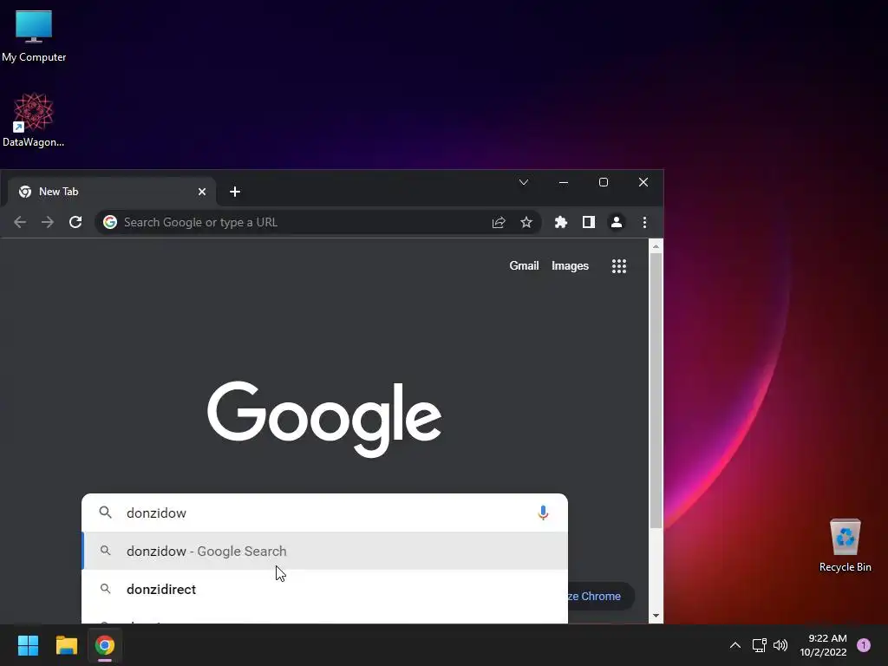Open Chrome three-dot menu
The height and width of the screenshot is (666, 888).
[644, 223]
